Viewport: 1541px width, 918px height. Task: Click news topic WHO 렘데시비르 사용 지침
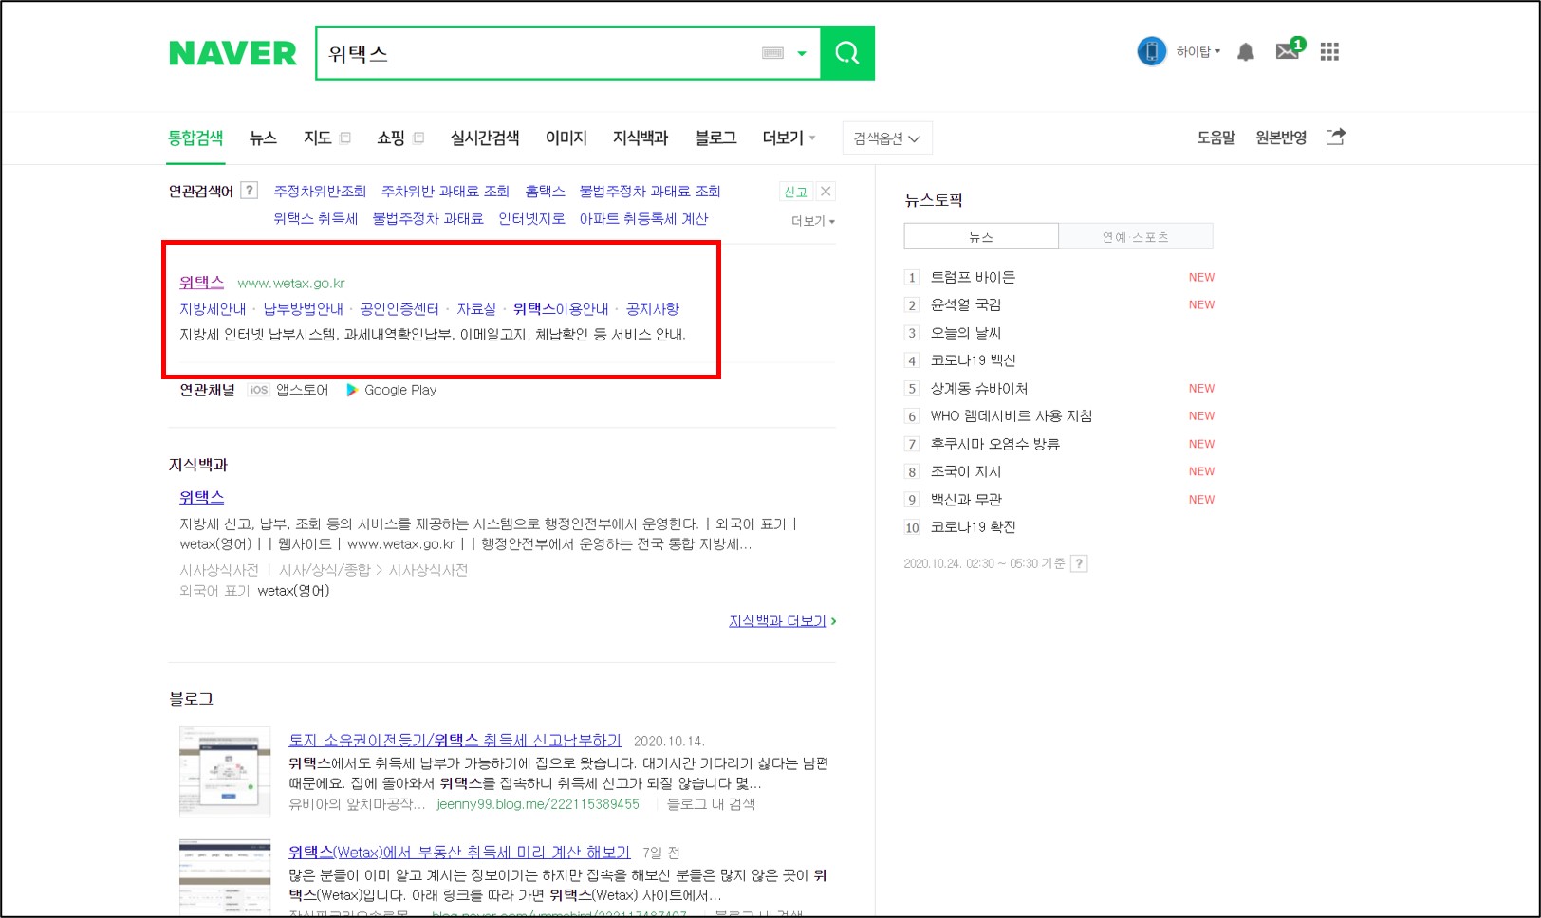(x=1011, y=415)
